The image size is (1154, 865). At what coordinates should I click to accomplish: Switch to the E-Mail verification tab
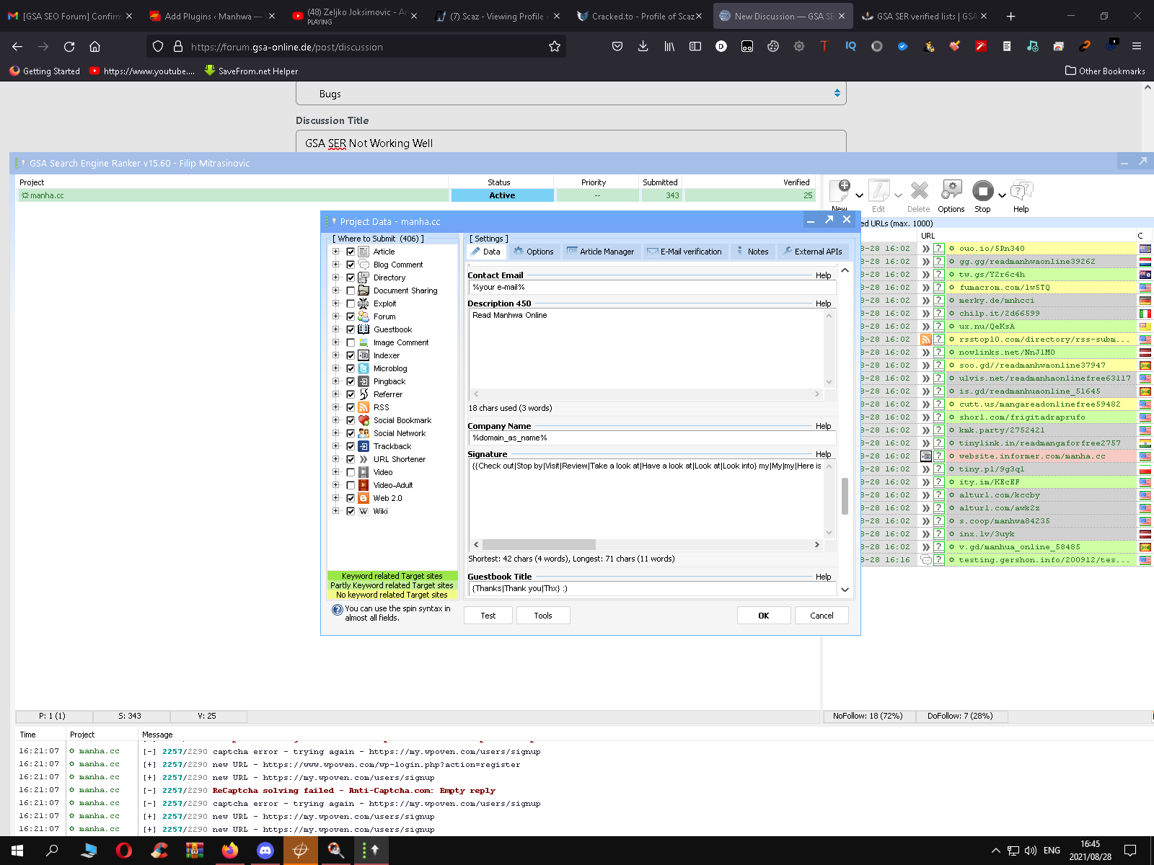684,252
